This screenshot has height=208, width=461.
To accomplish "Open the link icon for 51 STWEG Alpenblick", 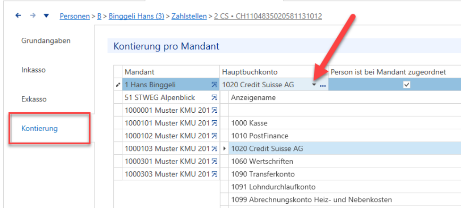I will point(214,98).
